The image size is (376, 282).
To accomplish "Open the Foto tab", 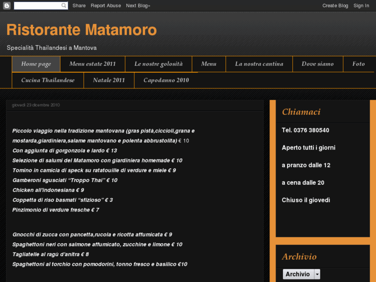I will (358, 64).
